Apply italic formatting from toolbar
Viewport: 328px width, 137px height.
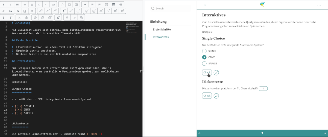click(x=11, y=5)
